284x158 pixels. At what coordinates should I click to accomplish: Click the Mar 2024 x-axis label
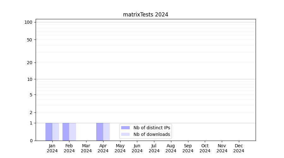pos(86,148)
